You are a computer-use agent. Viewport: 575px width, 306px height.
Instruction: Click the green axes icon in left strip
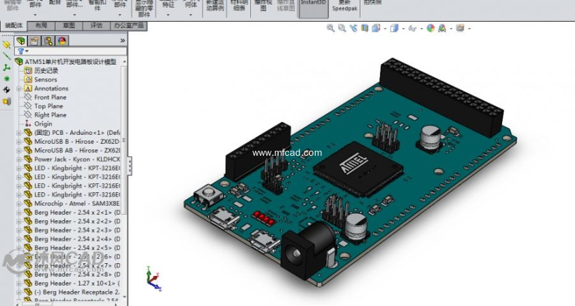(x=6, y=67)
